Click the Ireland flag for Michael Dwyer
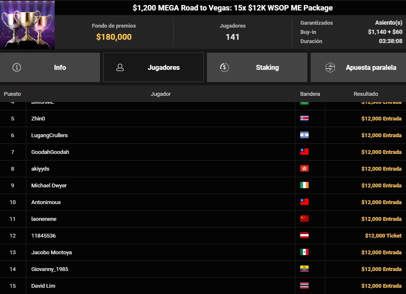Screen dimensions: 406x294 (x=304, y=185)
